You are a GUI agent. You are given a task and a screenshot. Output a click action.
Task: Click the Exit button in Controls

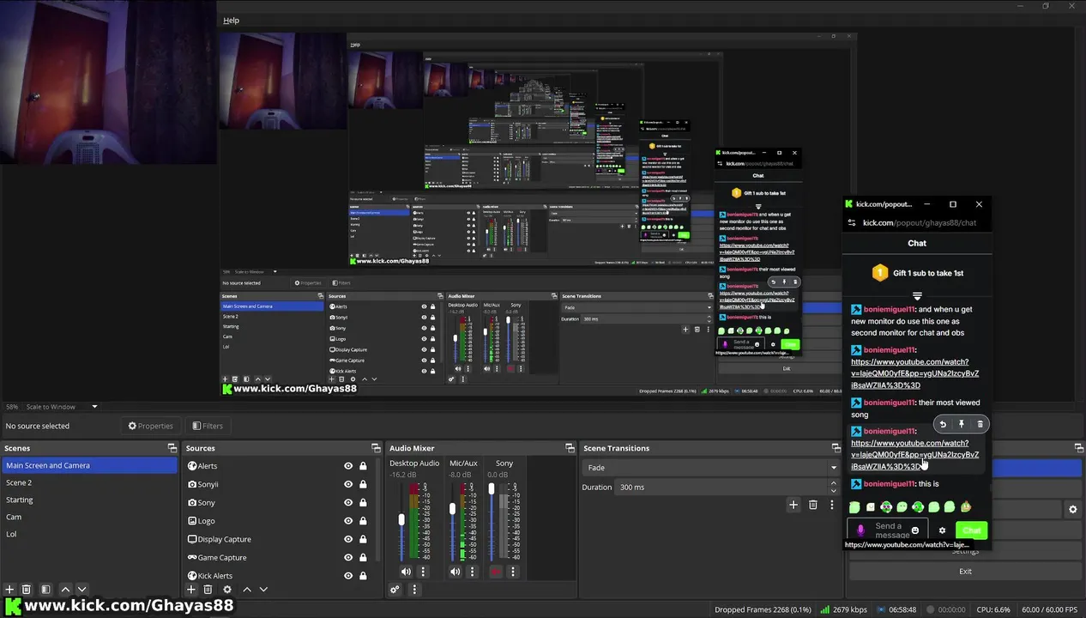point(965,572)
